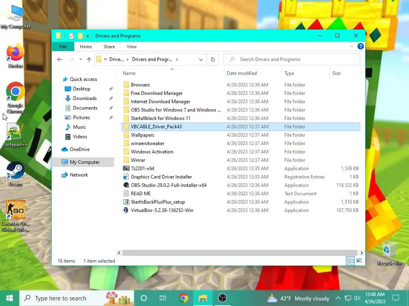409x306 pixels.
Task: Open the File menu tab
Action: (63, 47)
